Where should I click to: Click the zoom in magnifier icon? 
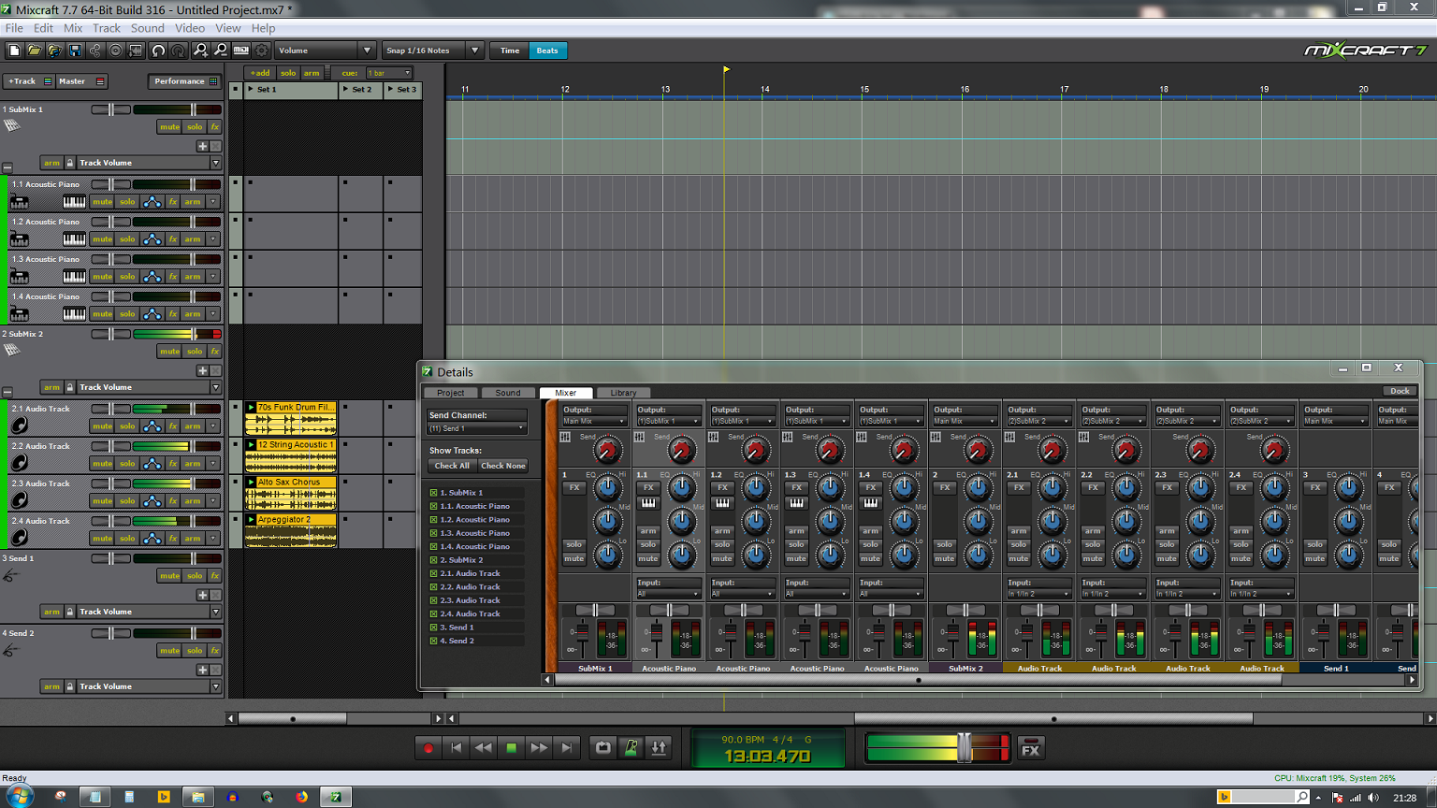[x=200, y=50]
